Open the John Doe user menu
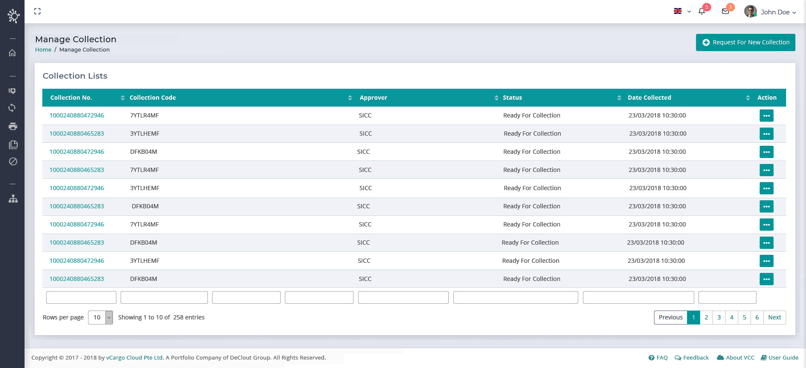The width and height of the screenshot is (806, 368). [x=770, y=12]
